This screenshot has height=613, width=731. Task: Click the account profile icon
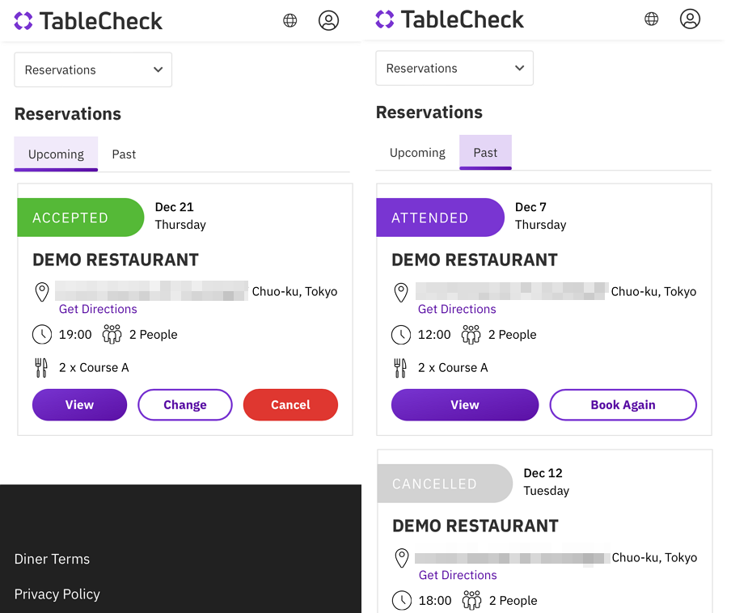coord(328,20)
